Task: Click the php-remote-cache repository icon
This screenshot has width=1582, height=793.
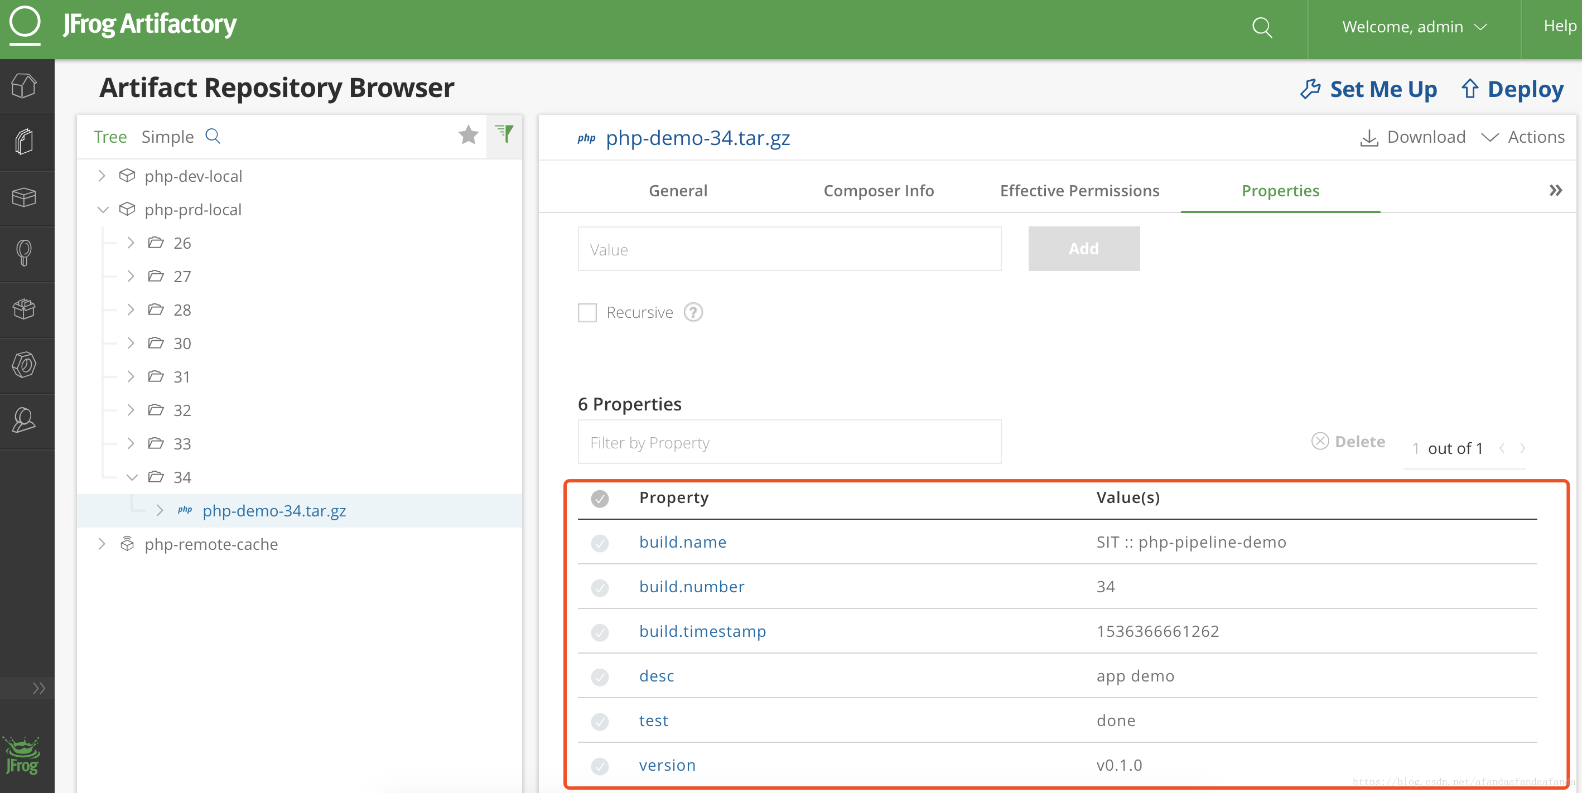Action: click(x=127, y=544)
